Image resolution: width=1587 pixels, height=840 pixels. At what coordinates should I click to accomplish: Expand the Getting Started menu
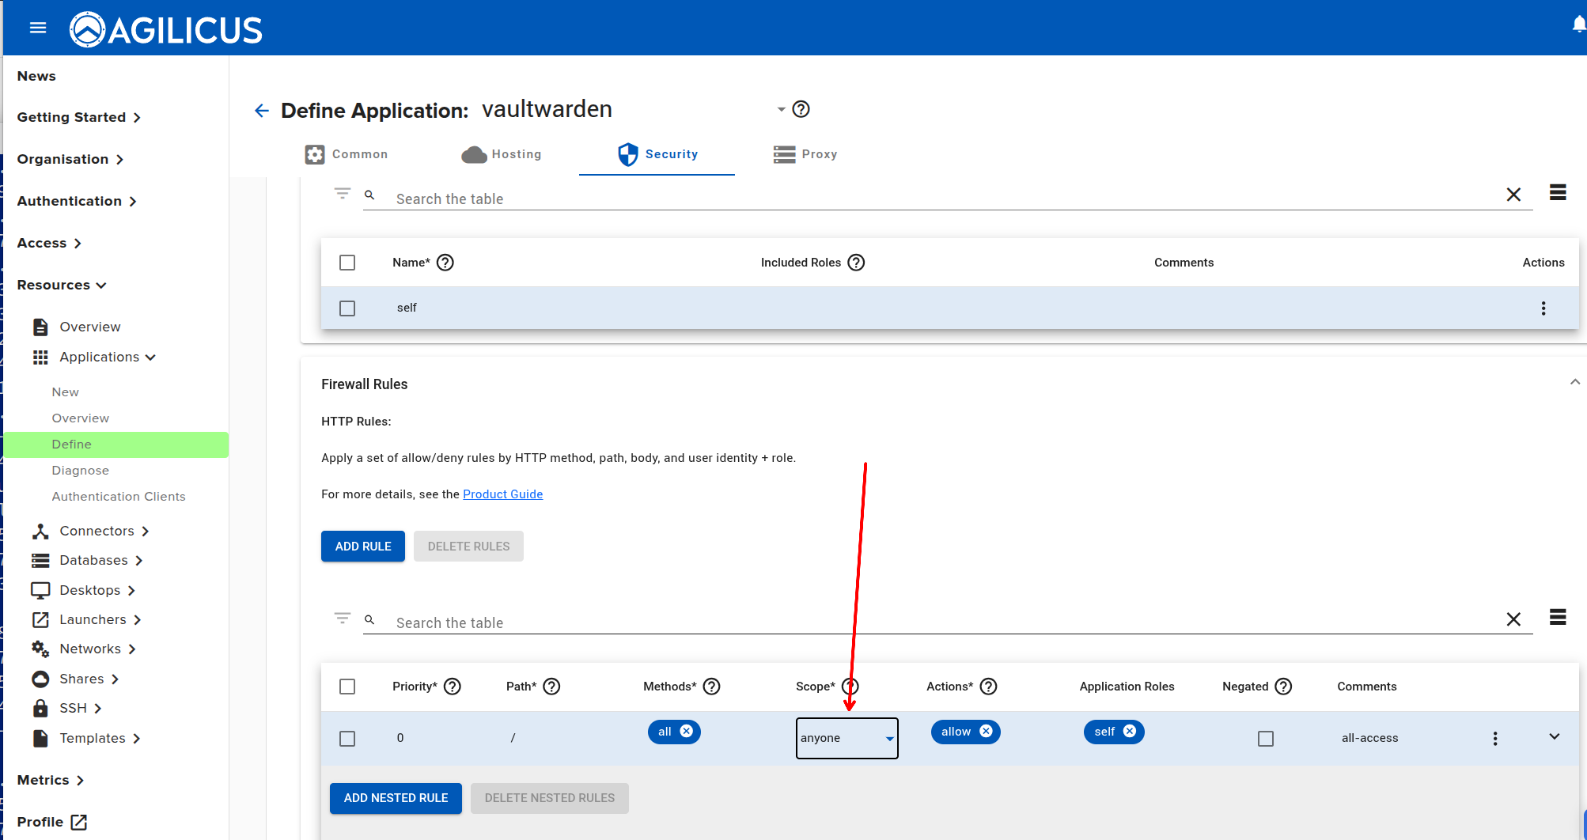78,118
